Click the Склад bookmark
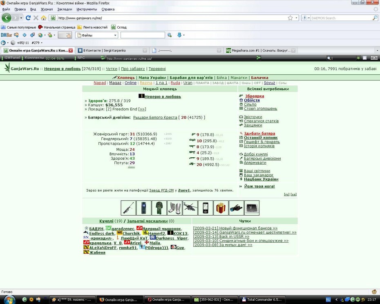 (119, 27)
